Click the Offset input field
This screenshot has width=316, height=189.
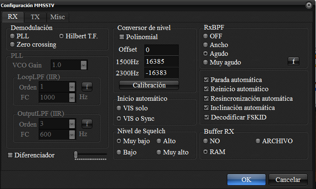[161, 50]
